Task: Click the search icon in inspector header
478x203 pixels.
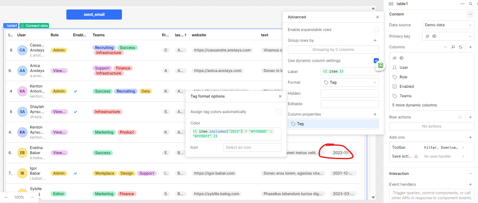Action: click(x=470, y=4)
